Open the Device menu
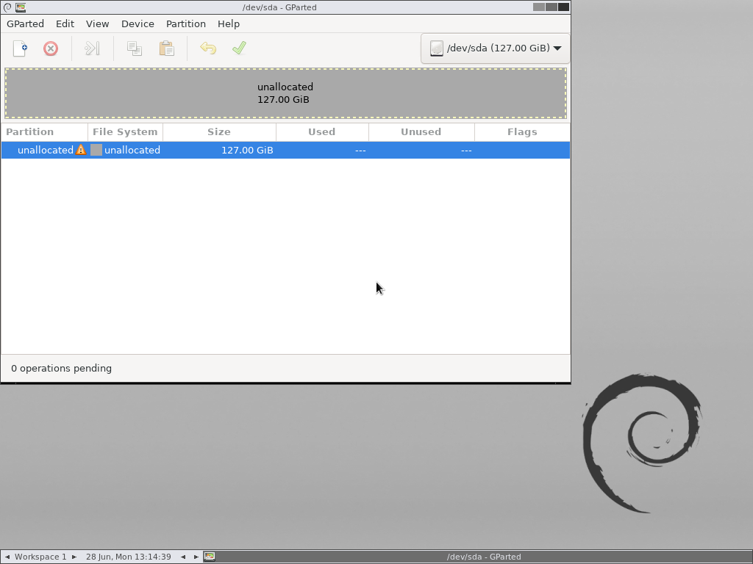The width and height of the screenshot is (753, 564). [x=138, y=23]
